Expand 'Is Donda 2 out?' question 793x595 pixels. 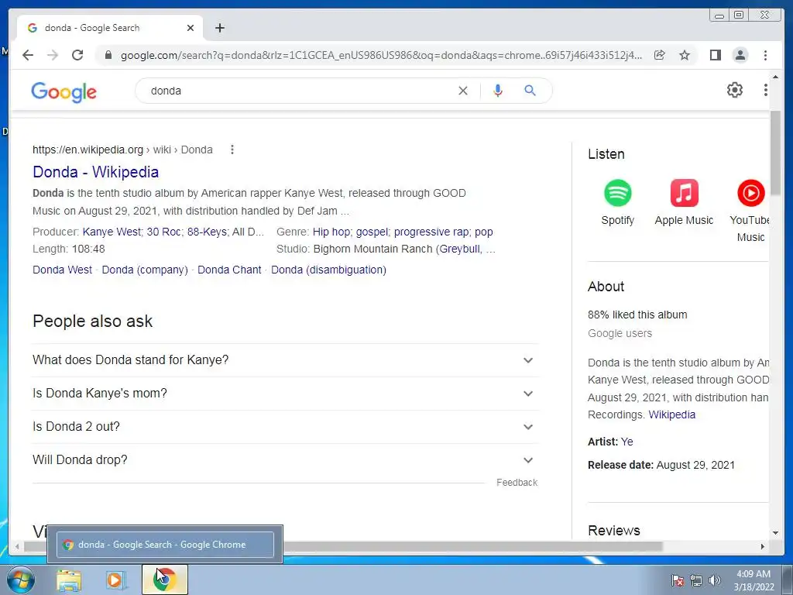(x=285, y=427)
